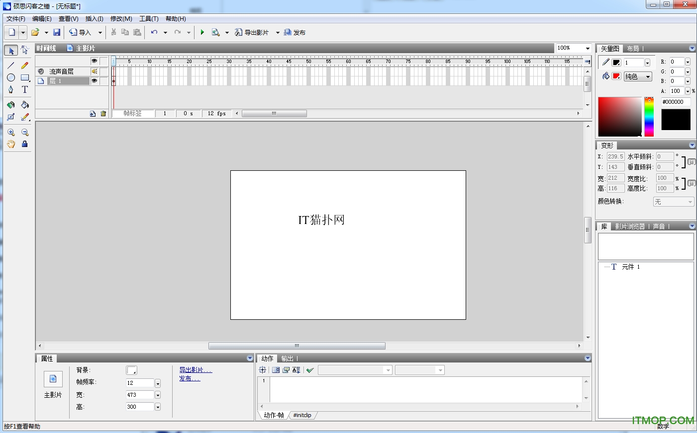
Task: Switch to the 影片浏览器 tab
Action: point(629,226)
